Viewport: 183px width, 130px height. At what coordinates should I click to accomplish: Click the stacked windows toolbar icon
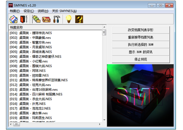click(x=36, y=19)
